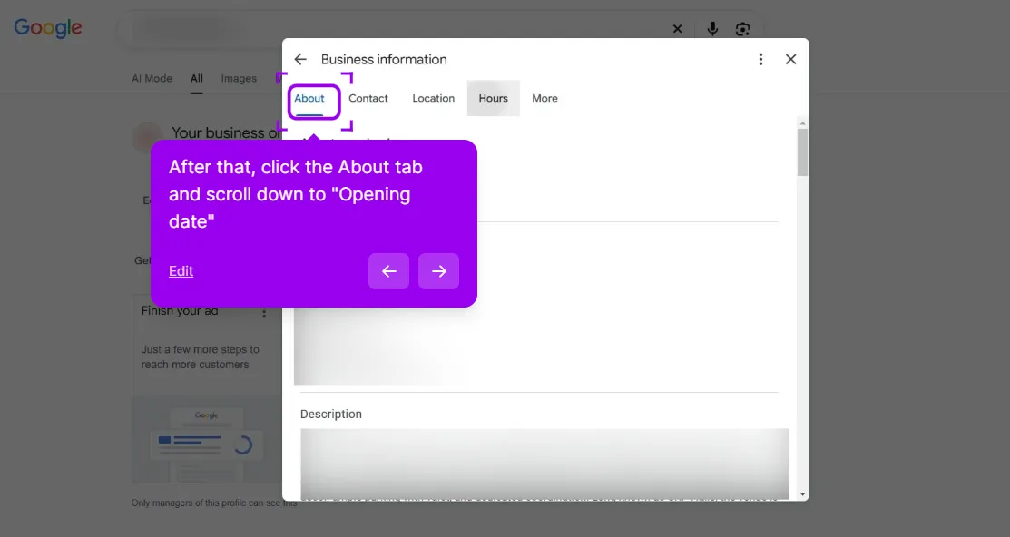This screenshot has width=1010, height=537.
Task: Open the Finish your ad card menu
Action: click(264, 312)
